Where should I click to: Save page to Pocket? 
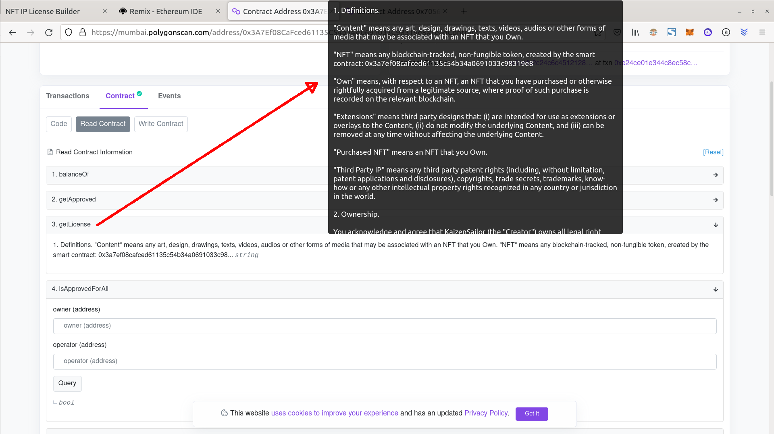tap(617, 33)
